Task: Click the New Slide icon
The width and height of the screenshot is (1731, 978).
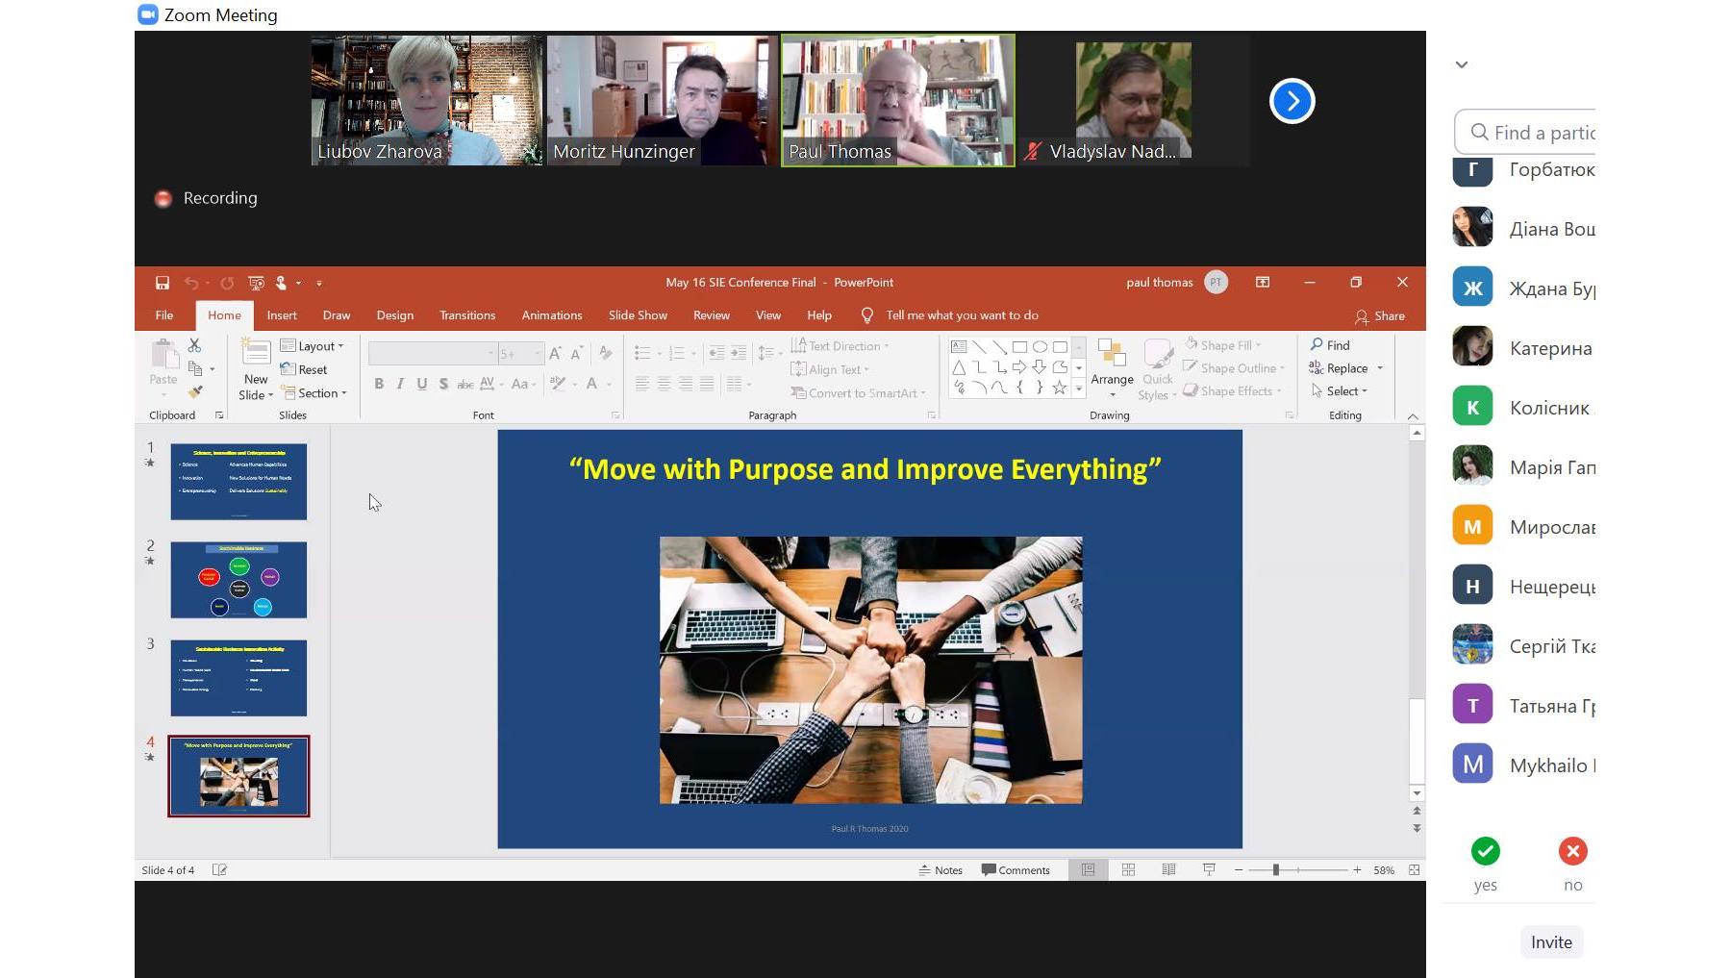Action: click(x=256, y=353)
